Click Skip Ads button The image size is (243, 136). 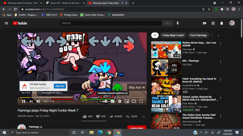[x=137, y=87]
